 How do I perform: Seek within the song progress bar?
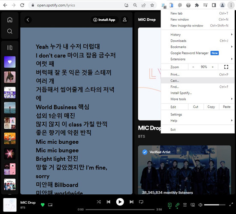coord(120,209)
